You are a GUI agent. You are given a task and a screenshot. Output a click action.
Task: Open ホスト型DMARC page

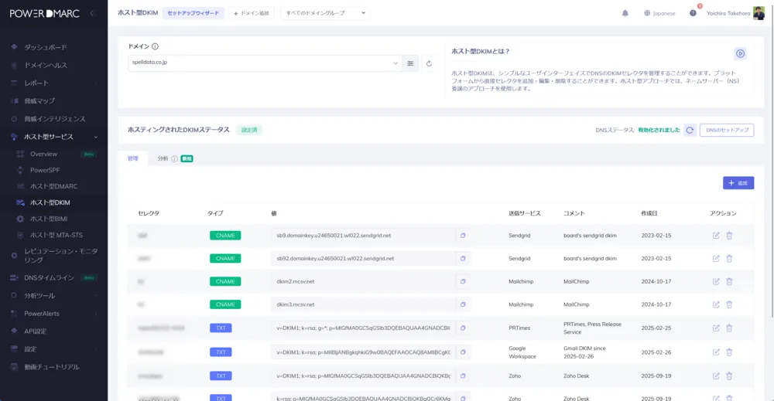pyautogui.click(x=53, y=186)
